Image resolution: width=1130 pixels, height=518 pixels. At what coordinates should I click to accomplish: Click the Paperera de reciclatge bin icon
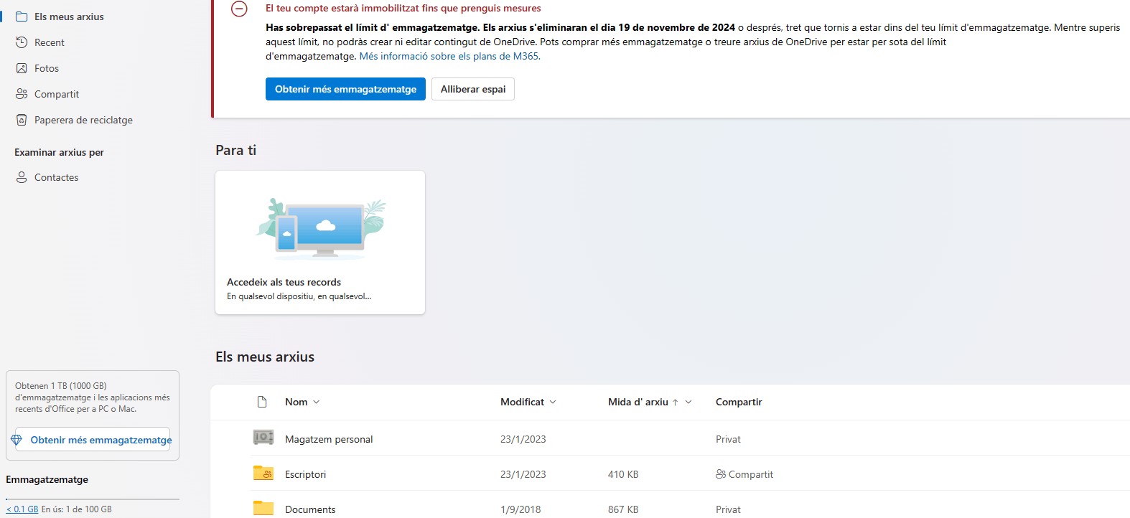[x=22, y=120]
